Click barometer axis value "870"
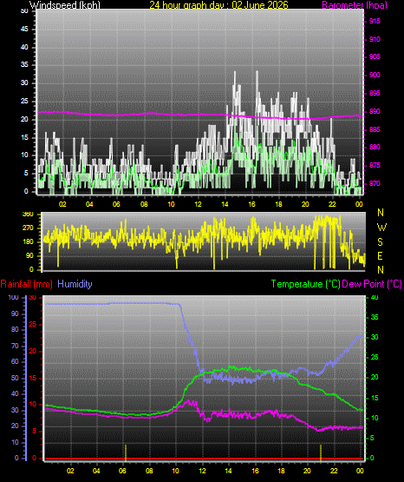The image size is (404, 482). (x=375, y=183)
